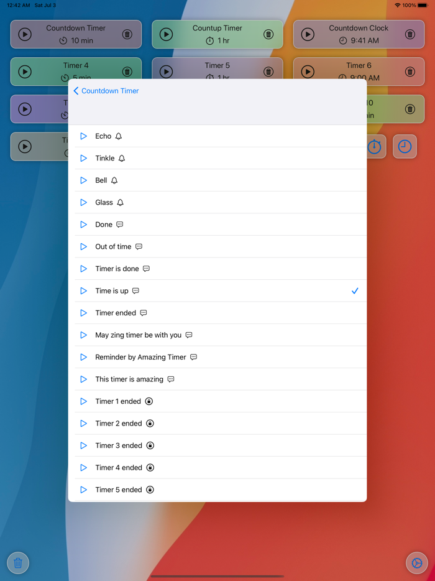Preview the Timer 5 ended alert
The image size is (435, 581).
click(84, 490)
